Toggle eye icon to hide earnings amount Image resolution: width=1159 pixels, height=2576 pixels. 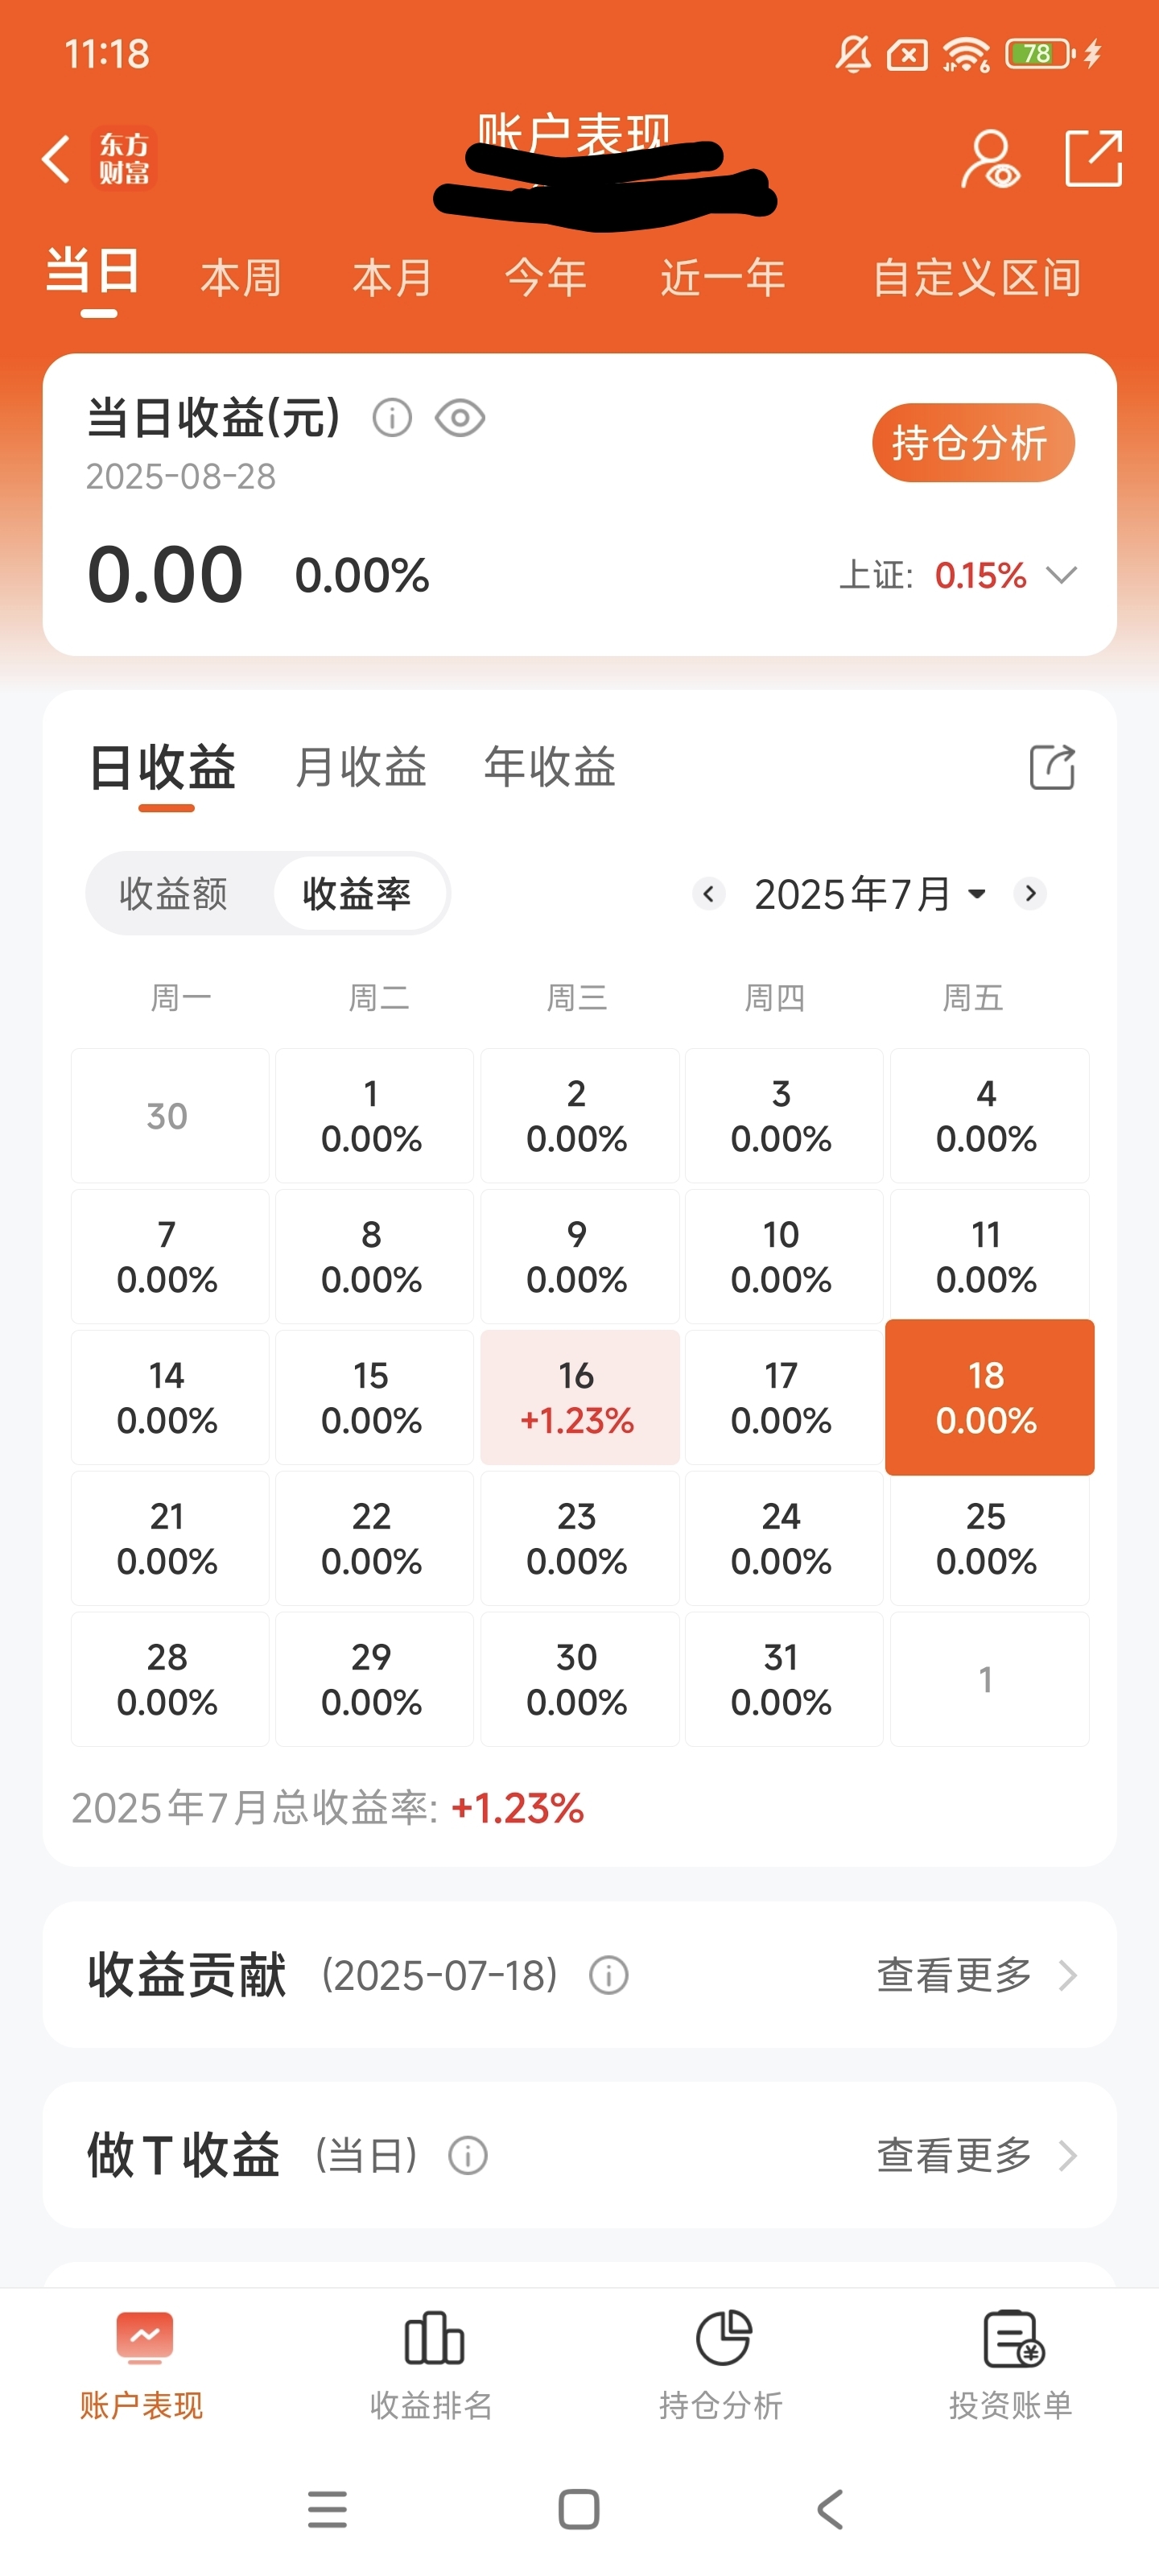coord(460,417)
